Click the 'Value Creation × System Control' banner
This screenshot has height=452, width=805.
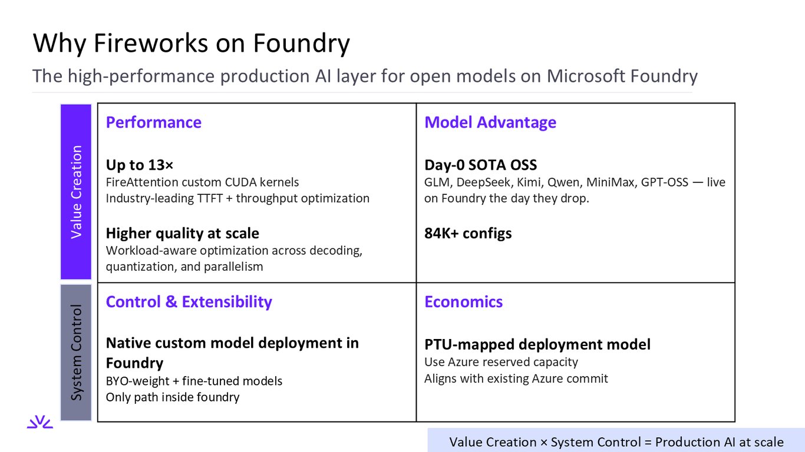[x=616, y=442]
